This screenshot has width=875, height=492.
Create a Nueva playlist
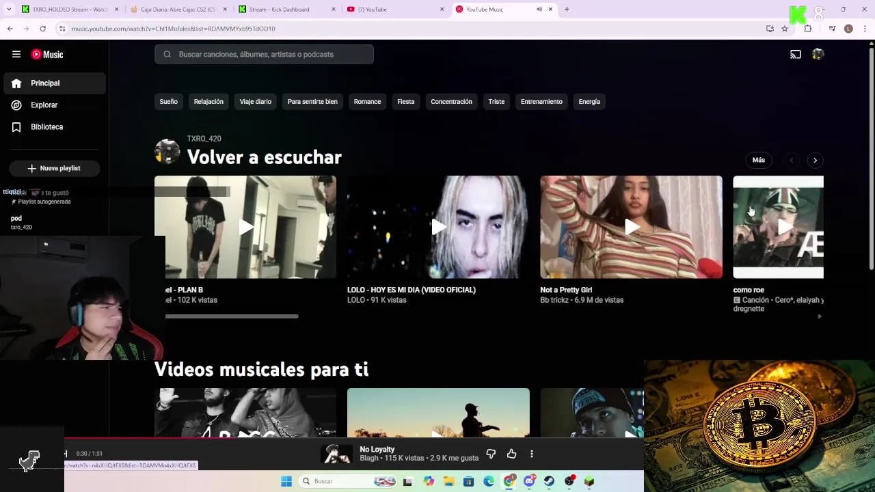tap(54, 168)
